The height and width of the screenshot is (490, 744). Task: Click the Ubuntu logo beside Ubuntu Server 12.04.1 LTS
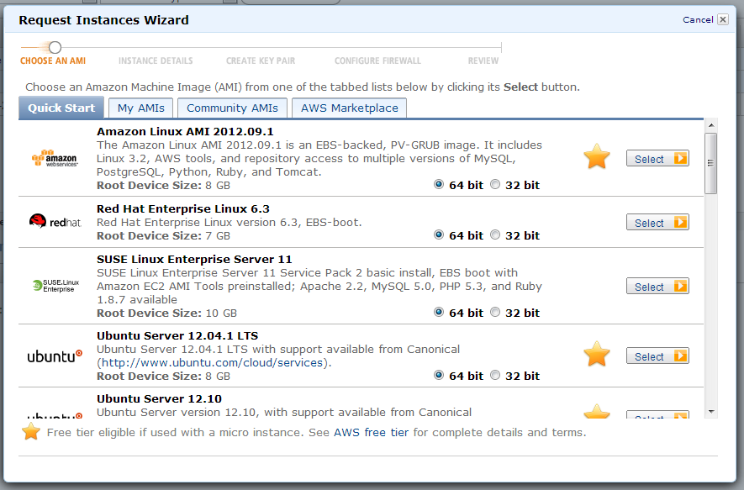click(55, 356)
